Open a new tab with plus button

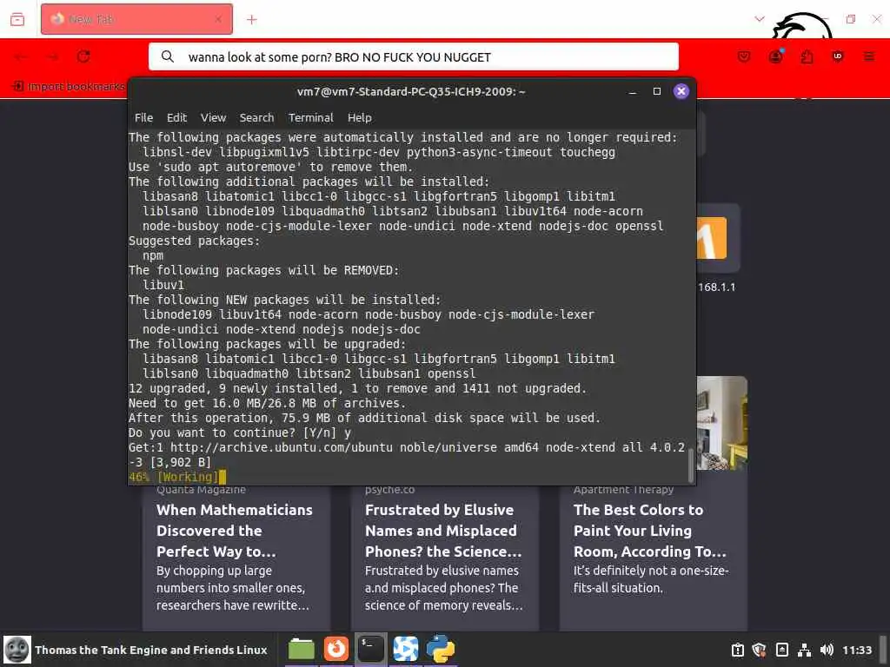click(252, 20)
